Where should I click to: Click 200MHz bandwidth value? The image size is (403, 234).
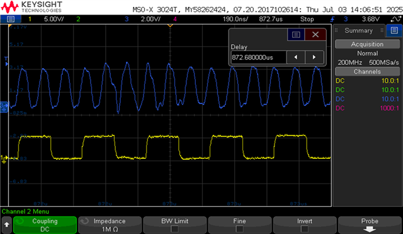tap(349, 62)
